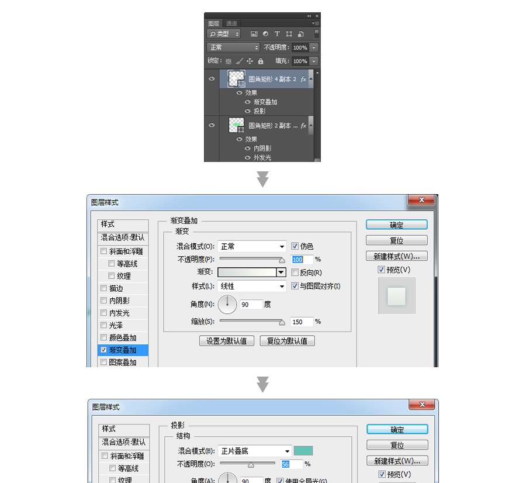Click the lock all padlock icon
The image size is (526, 483).
pyautogui.click(x=261, y=61)
